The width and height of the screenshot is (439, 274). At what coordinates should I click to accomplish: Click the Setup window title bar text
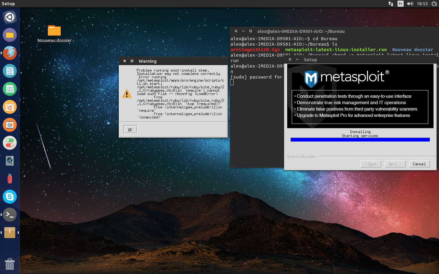pos(310,60)
